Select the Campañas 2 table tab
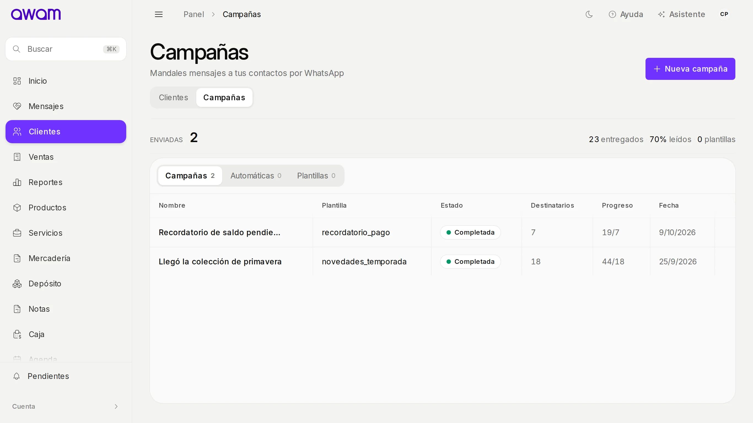The width and height of the screenshot is (753, 423). (190, 176)
